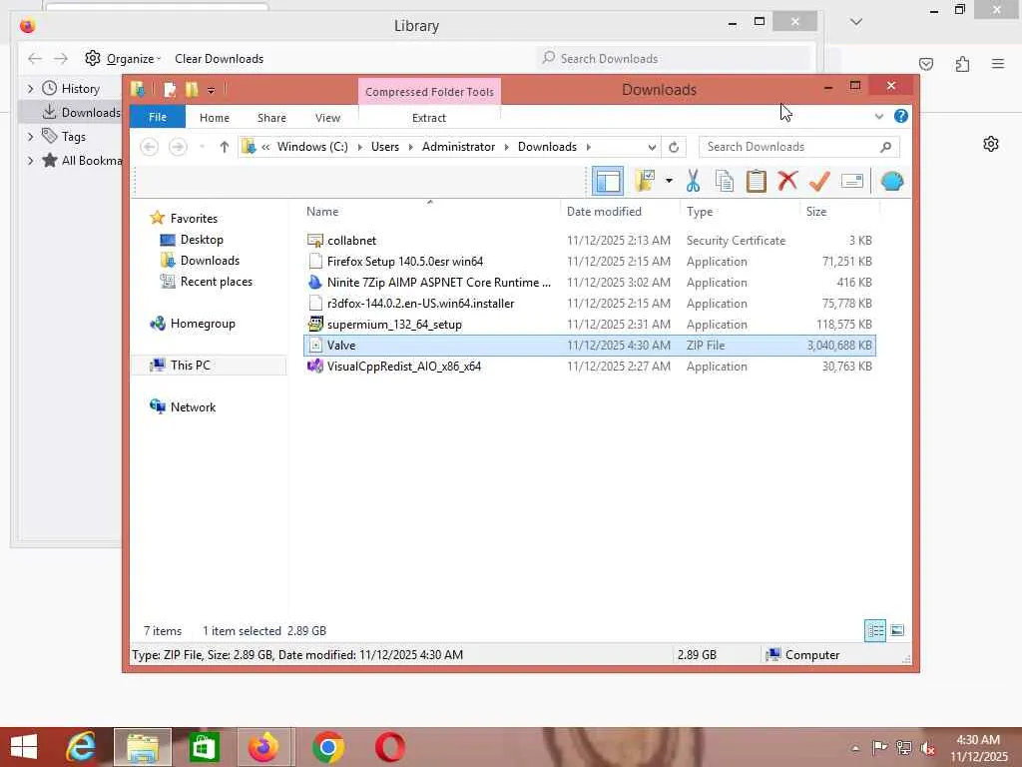Select This PC in navigation pane
This screenshot has height=767, width=1022.
pyautogui.click(x=190, y=366)
